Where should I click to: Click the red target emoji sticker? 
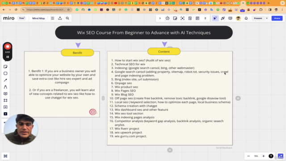coord(93,112)
